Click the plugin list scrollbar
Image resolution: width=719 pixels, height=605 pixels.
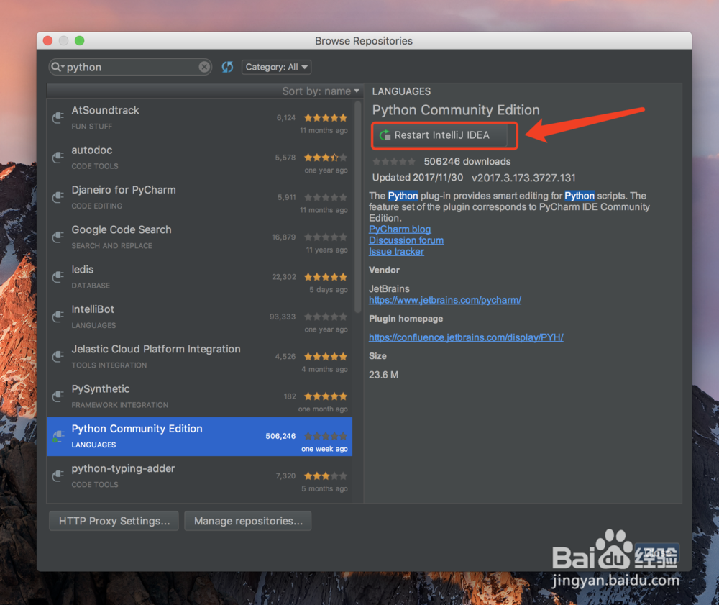(358, 206)
